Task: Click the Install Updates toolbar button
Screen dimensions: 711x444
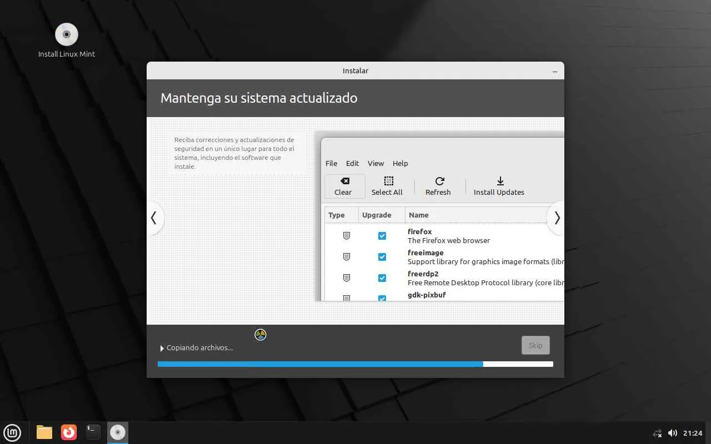Action: pos(499,186)
